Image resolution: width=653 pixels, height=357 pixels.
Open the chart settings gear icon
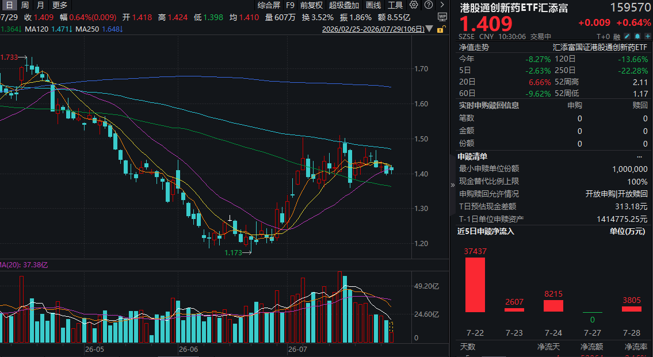[414, 5]
